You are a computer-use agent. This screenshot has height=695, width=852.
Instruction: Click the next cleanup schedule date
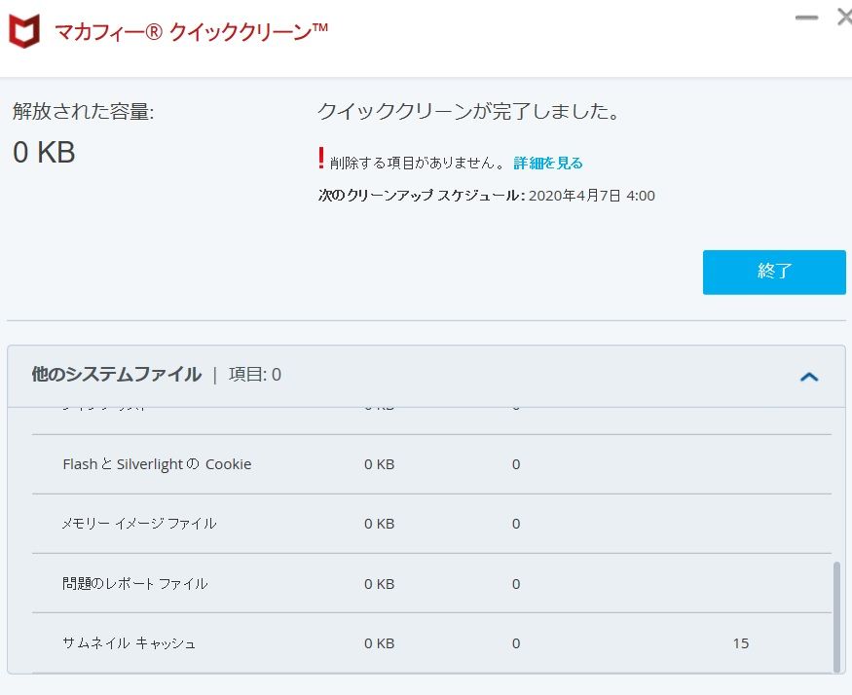591,196
